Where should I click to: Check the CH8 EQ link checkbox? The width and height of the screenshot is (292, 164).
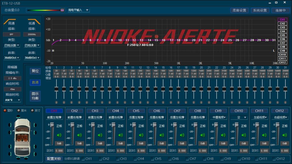[x=205, y=159]
